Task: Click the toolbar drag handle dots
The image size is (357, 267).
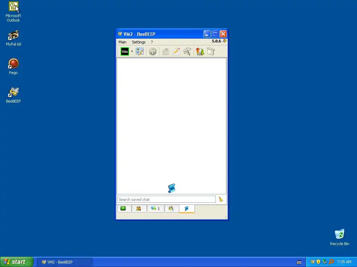Action: point(118,51)
